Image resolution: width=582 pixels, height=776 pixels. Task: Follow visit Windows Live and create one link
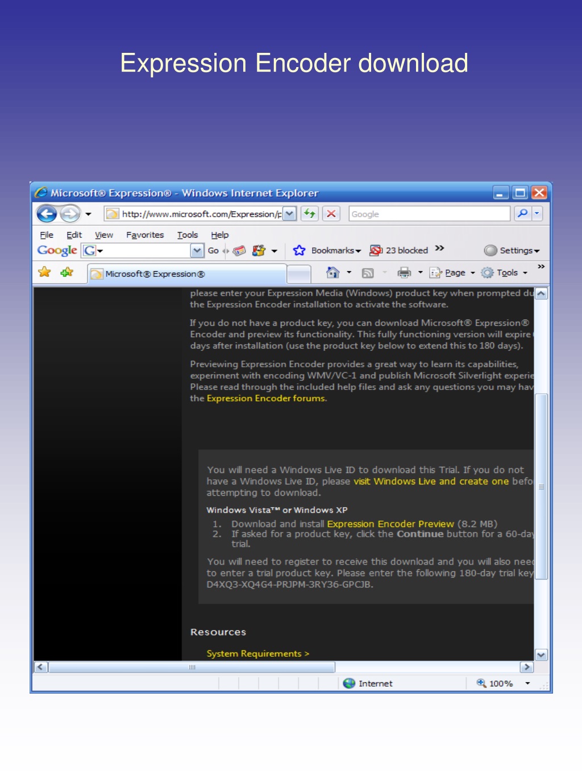click(x=431, y=482)
